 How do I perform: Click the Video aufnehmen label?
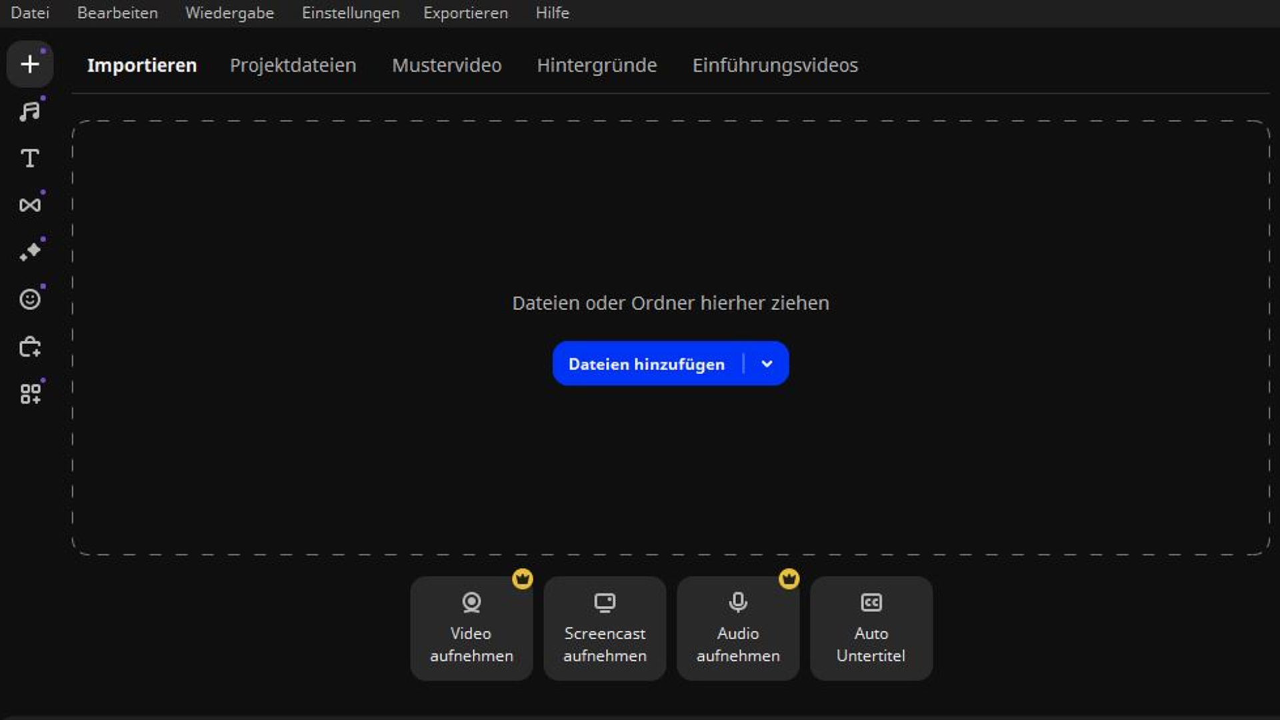471,644
